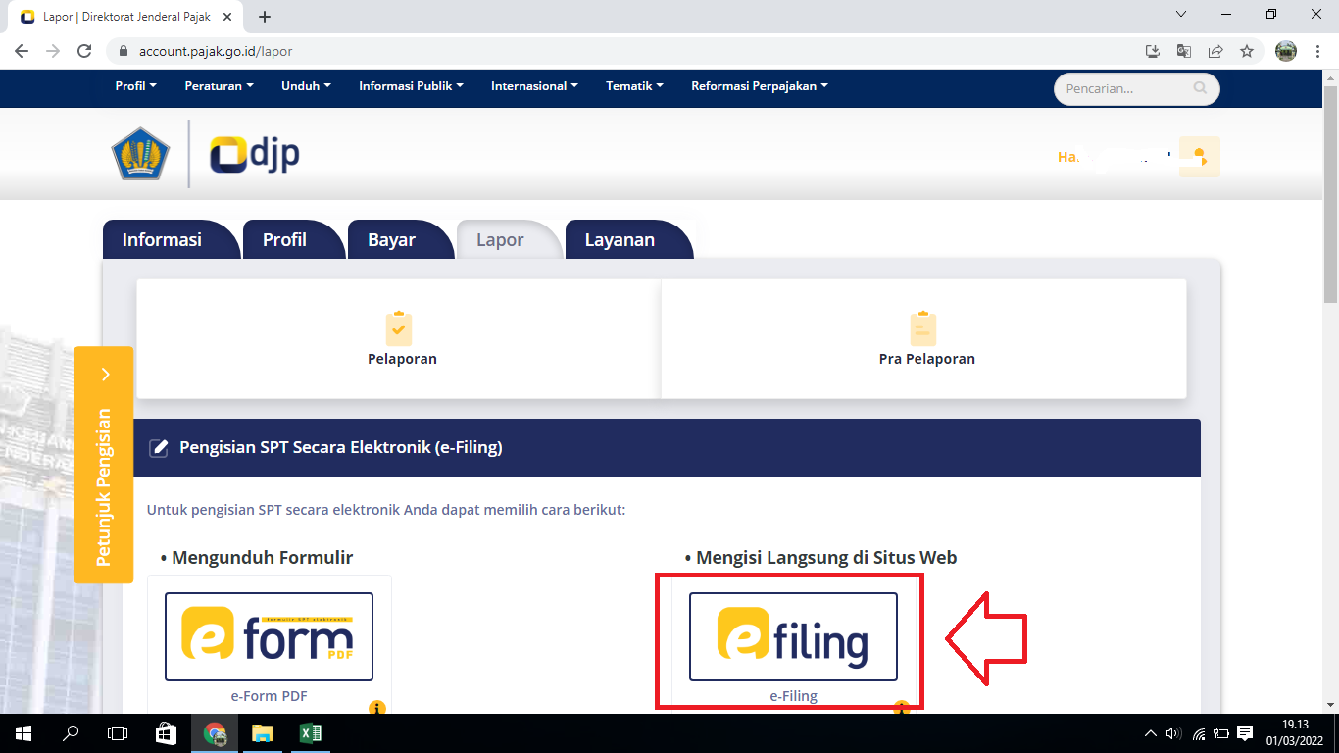Open the Pra Pelaporan clipboard card
The width and height of the screenshot is (1339, 753).
924,339
